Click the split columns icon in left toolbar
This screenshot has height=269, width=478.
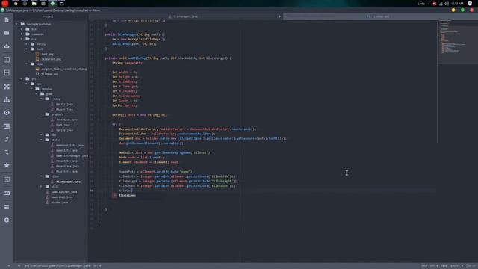tap(7, 60)
